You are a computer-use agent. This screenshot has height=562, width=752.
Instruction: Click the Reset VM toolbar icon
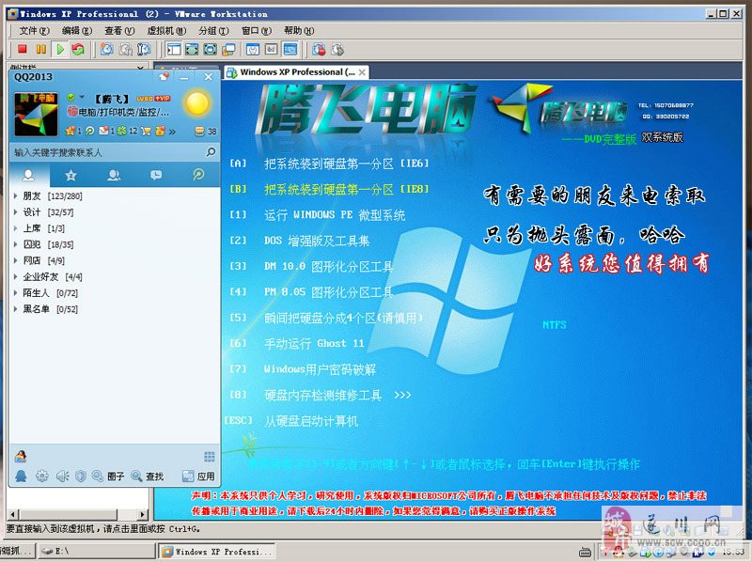78,49
